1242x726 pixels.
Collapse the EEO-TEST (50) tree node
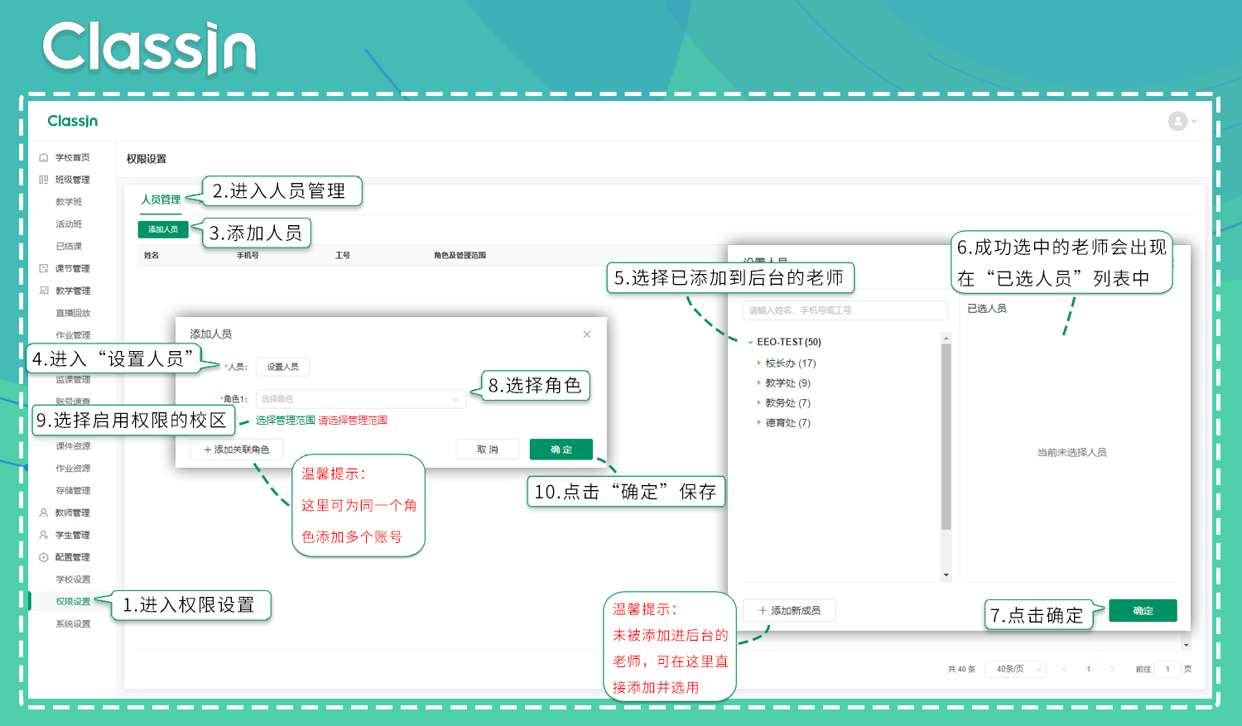coord(750,342)
